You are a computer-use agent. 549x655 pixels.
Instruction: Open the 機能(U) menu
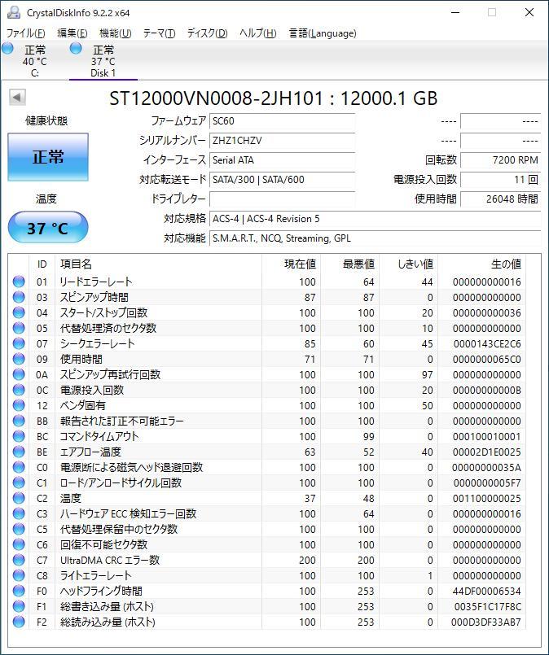[116, 33]
